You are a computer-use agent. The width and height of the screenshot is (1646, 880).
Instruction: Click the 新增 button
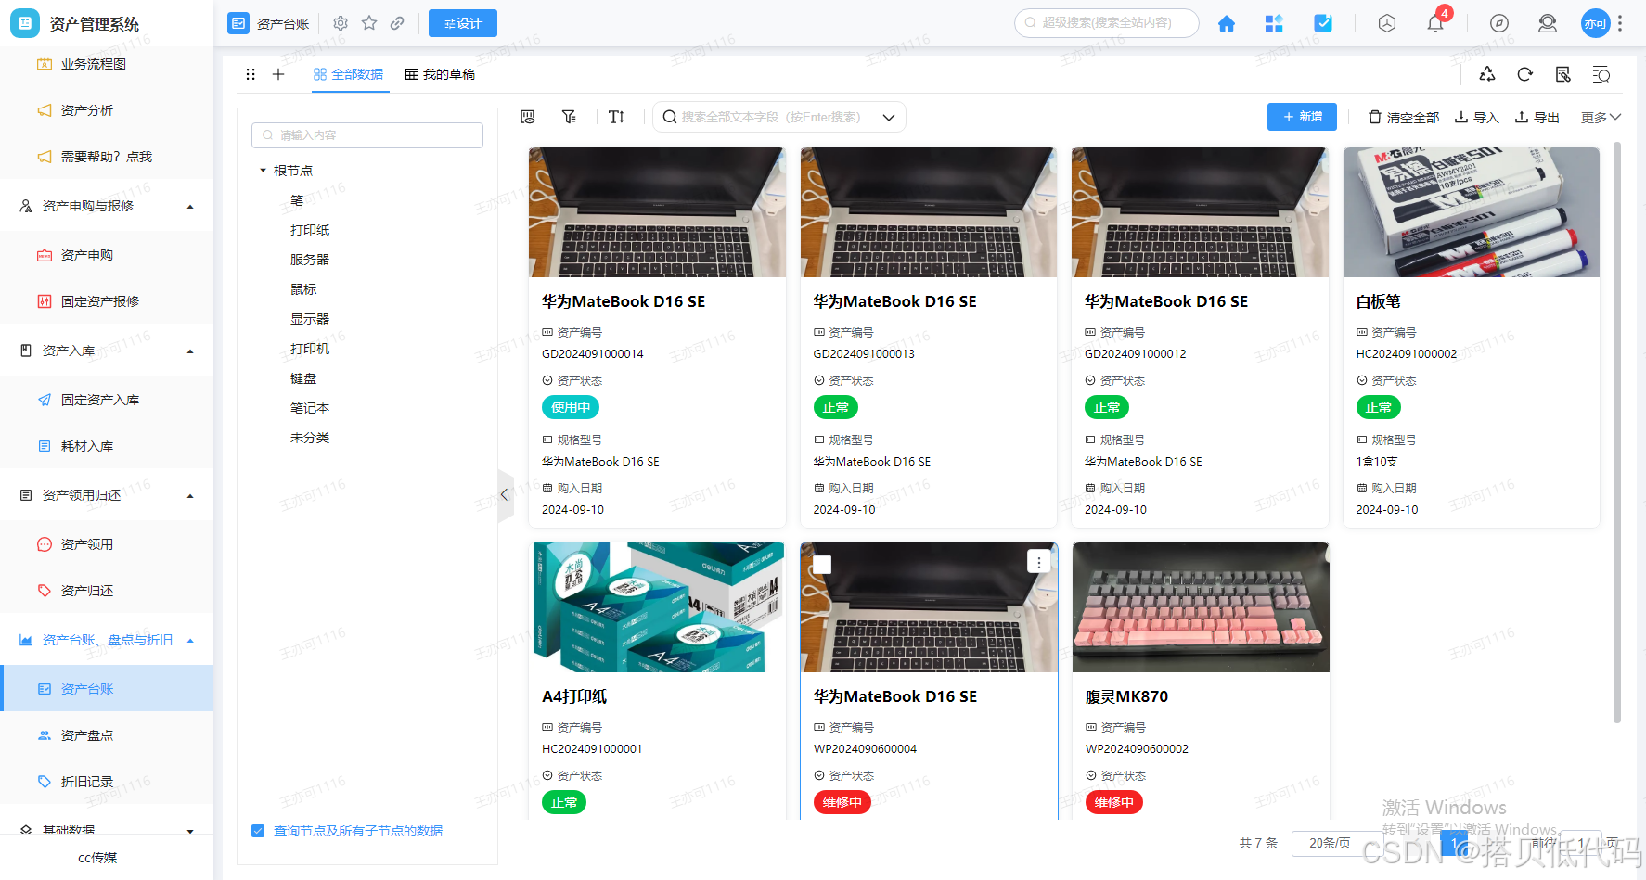pyautogui.click(x=1303, y=117)
